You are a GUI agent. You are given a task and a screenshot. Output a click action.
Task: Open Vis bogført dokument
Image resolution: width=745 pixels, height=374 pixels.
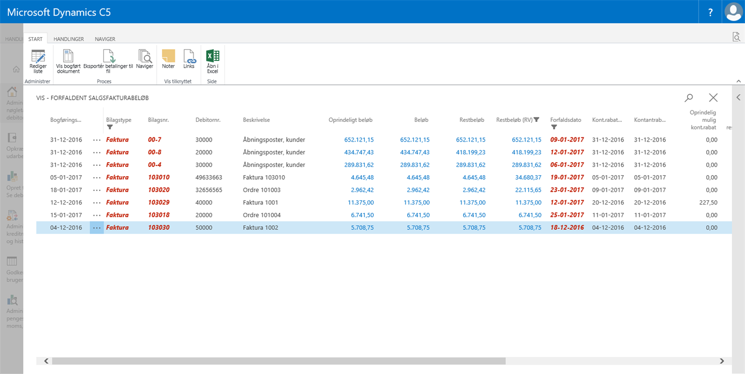68,56
